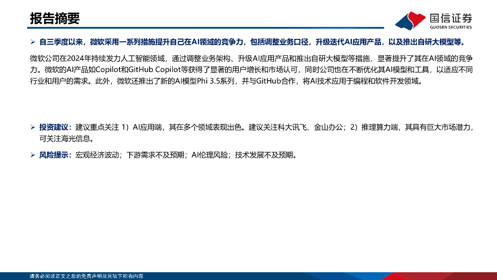Image resolution: width=497 pixels, height=280 pixels.
Task: Click the text AI伦理风险
Action: (x=210, y=155)
